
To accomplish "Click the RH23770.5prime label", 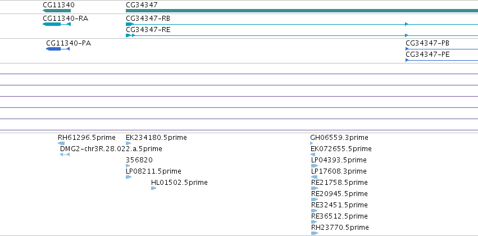I will [x=340, y=228].
